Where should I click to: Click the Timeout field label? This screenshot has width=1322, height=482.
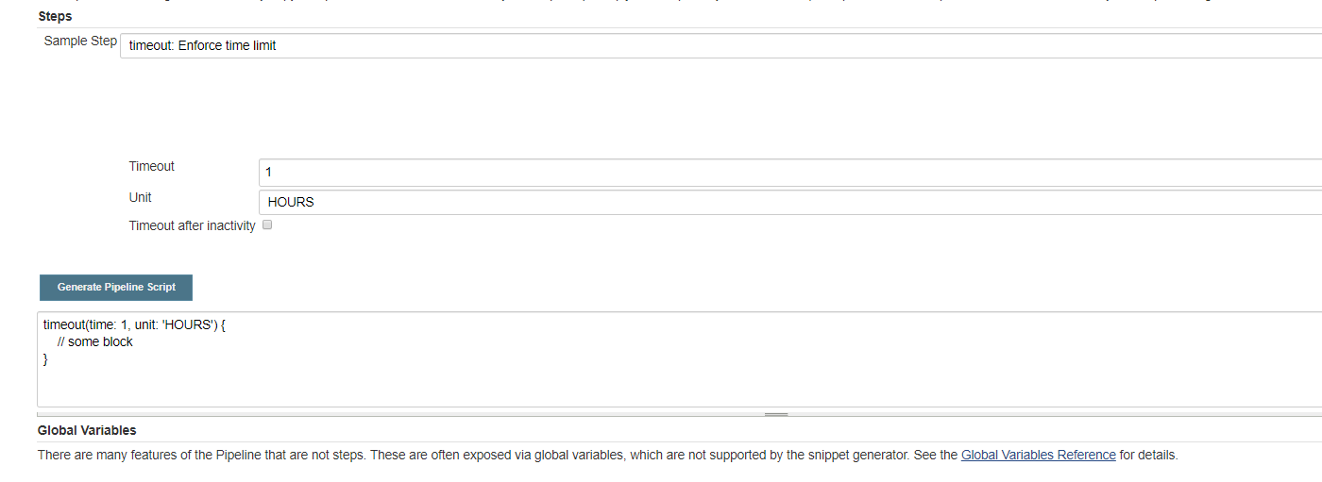click(x=151, y=166)
